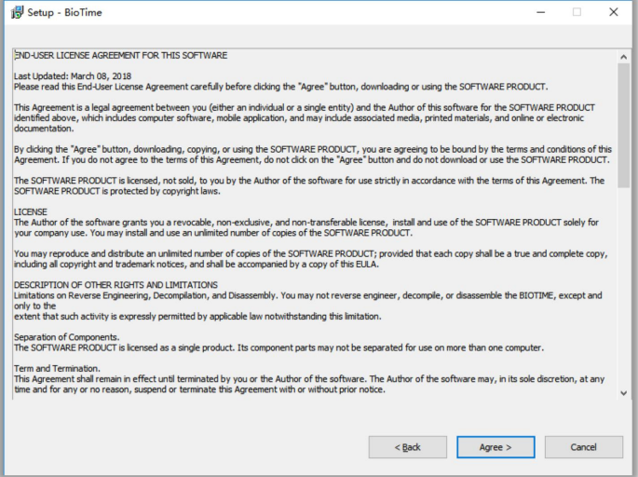Screen dimensions: 638x477
Task: Click the scrollbar thumb of the license text
Action: (x=623, y=126)
